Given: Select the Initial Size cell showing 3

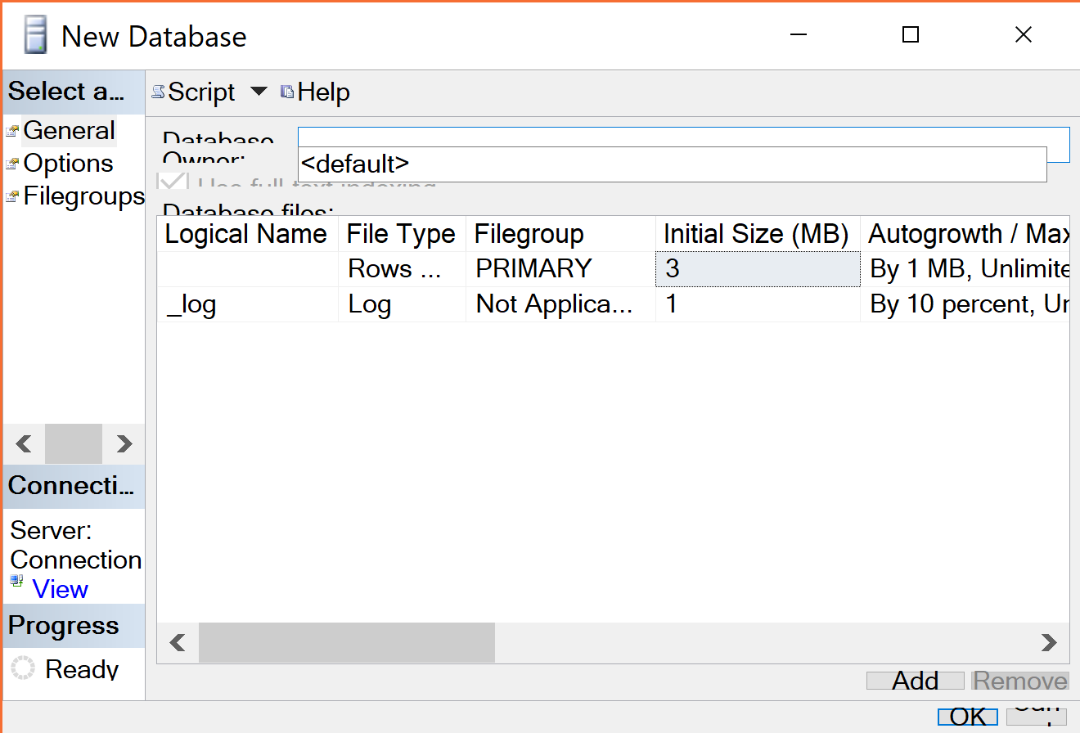Looking at the screenshot, I should (757, 268).
